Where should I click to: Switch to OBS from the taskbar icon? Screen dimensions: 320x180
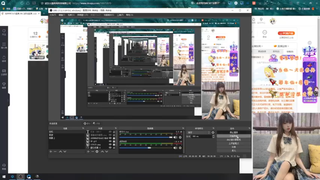[21, 177]
